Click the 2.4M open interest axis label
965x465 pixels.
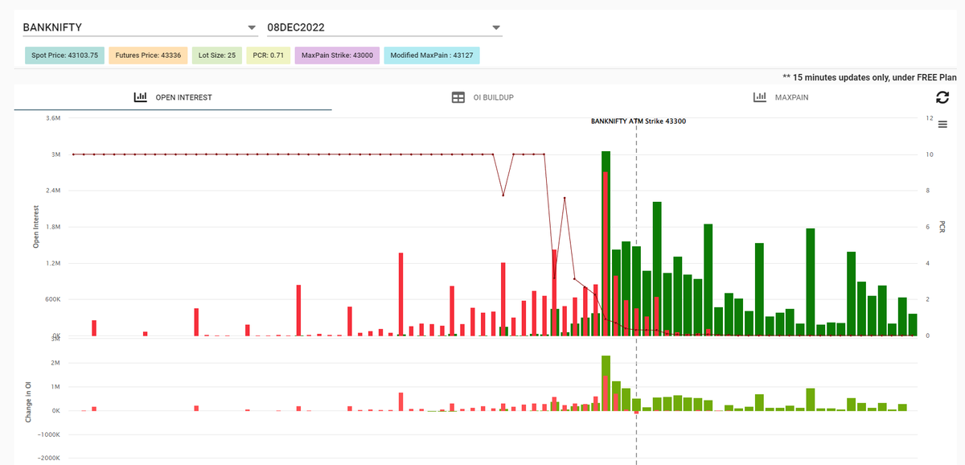[52, 191]
